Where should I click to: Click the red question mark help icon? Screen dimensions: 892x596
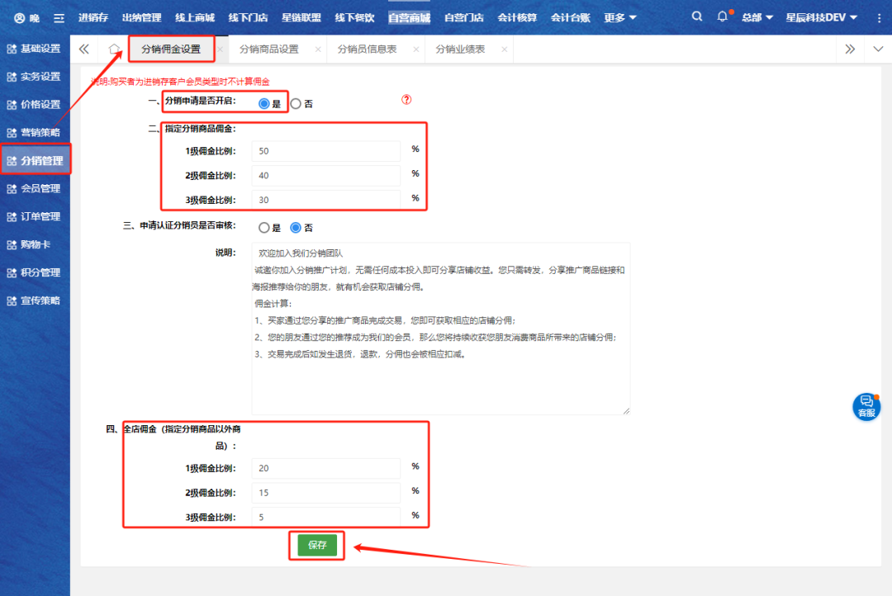point(406,100)
